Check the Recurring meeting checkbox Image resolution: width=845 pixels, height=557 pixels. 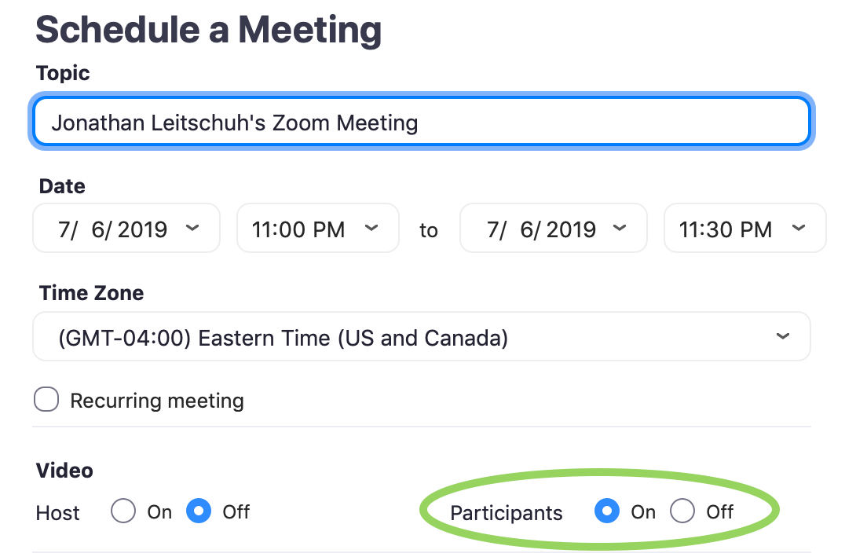[46, 400]
